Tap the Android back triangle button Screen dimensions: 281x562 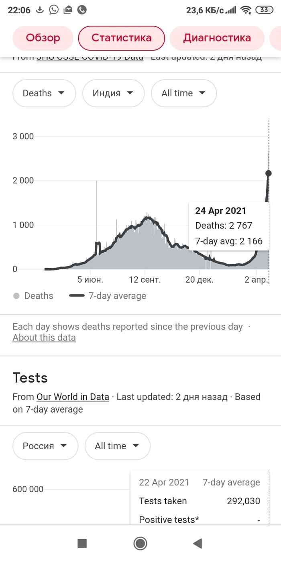[197, 544]
